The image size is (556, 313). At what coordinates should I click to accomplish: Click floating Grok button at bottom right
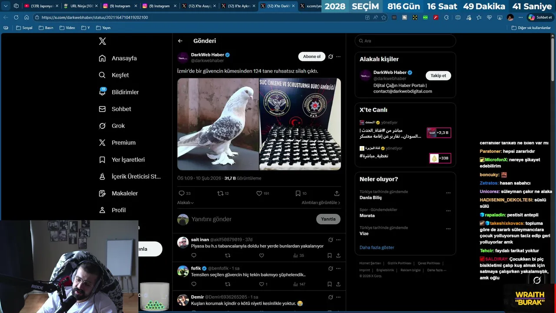point(537,280)
